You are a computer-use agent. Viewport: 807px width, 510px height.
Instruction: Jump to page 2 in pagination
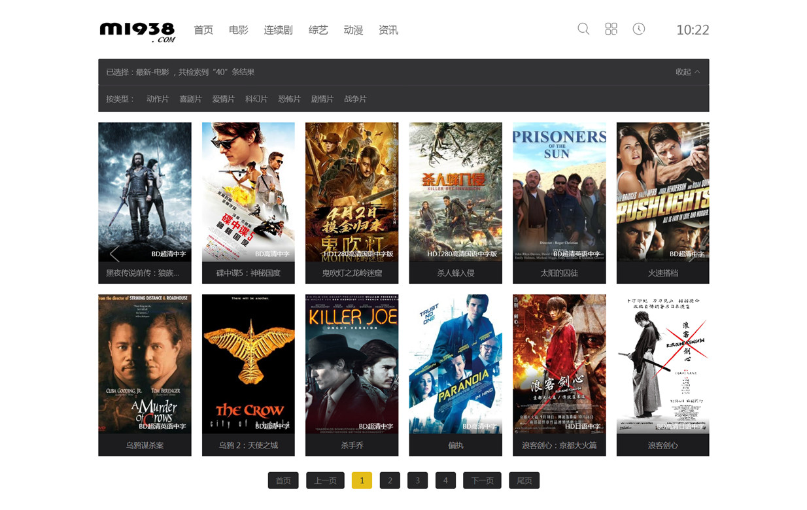tap(390, 481)
